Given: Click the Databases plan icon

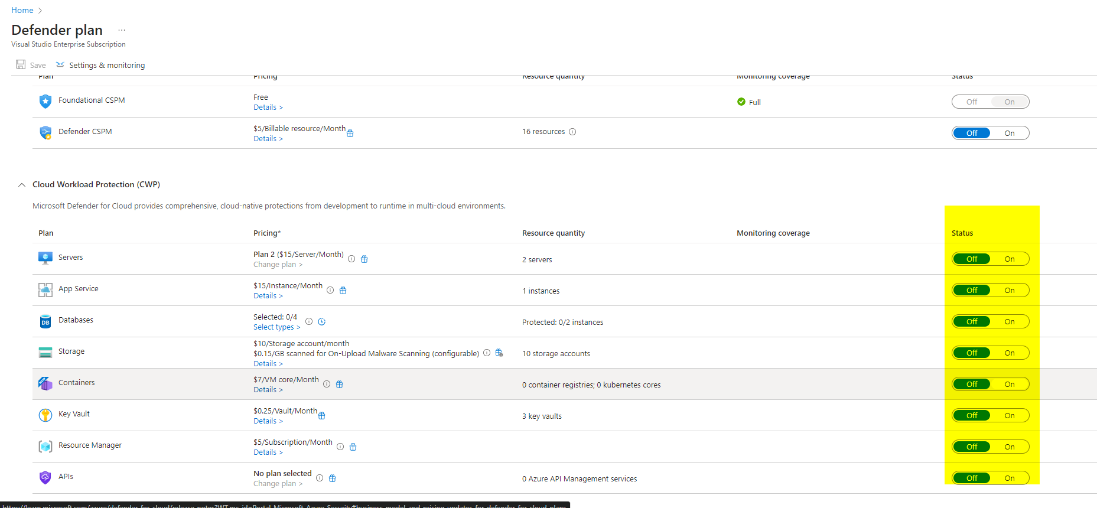Looking at the screenshot, I should click(x=45, y=321).
